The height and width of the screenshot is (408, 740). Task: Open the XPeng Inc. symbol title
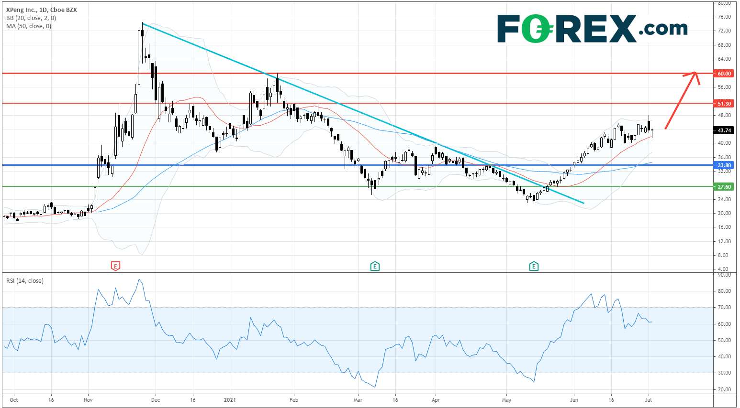pos(41,10)
